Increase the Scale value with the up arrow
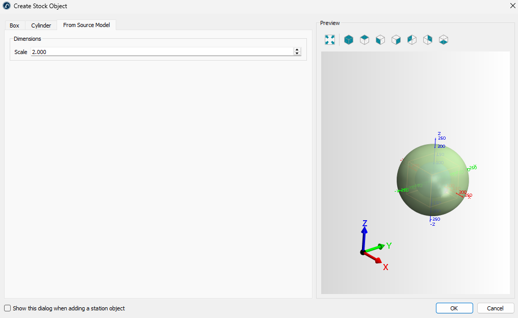Screen dimensions: 518x318 pos(297,50)
